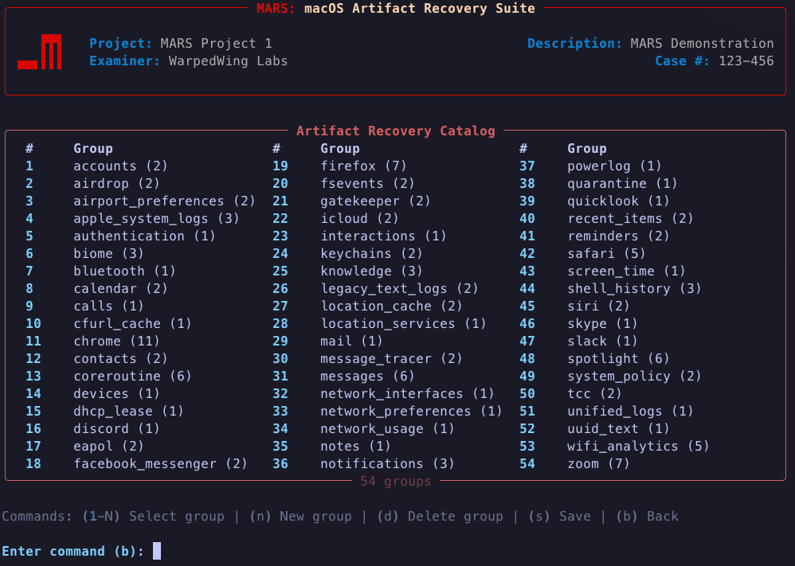Viewport: 795px width, 566px height.
Task: Select message_tracer (2) entry
Action: click(391, 359)
